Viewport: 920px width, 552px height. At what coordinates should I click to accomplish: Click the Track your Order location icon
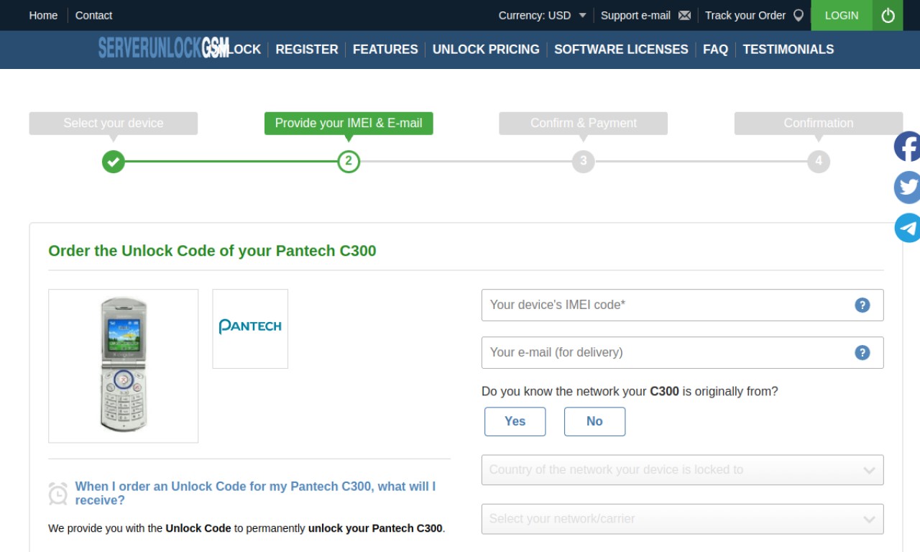pos(798,15)
